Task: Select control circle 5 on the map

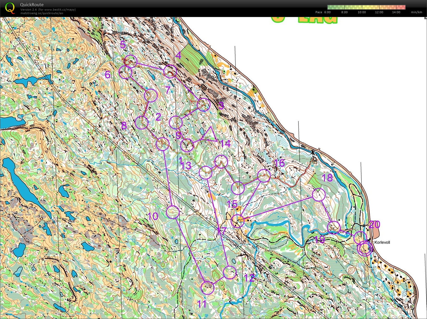Action: [x=131, y=61]
